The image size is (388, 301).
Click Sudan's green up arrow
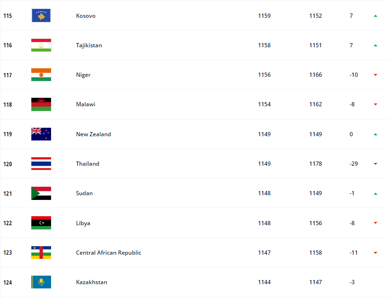click(375, 194)
